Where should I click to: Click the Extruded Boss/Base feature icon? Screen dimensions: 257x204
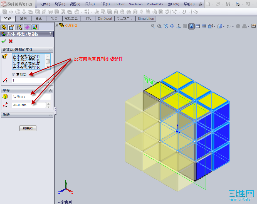coord(4,12)
